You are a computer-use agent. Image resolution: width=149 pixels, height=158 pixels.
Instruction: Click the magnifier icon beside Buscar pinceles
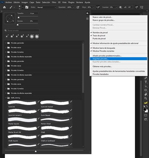click(x=6, y=31)
